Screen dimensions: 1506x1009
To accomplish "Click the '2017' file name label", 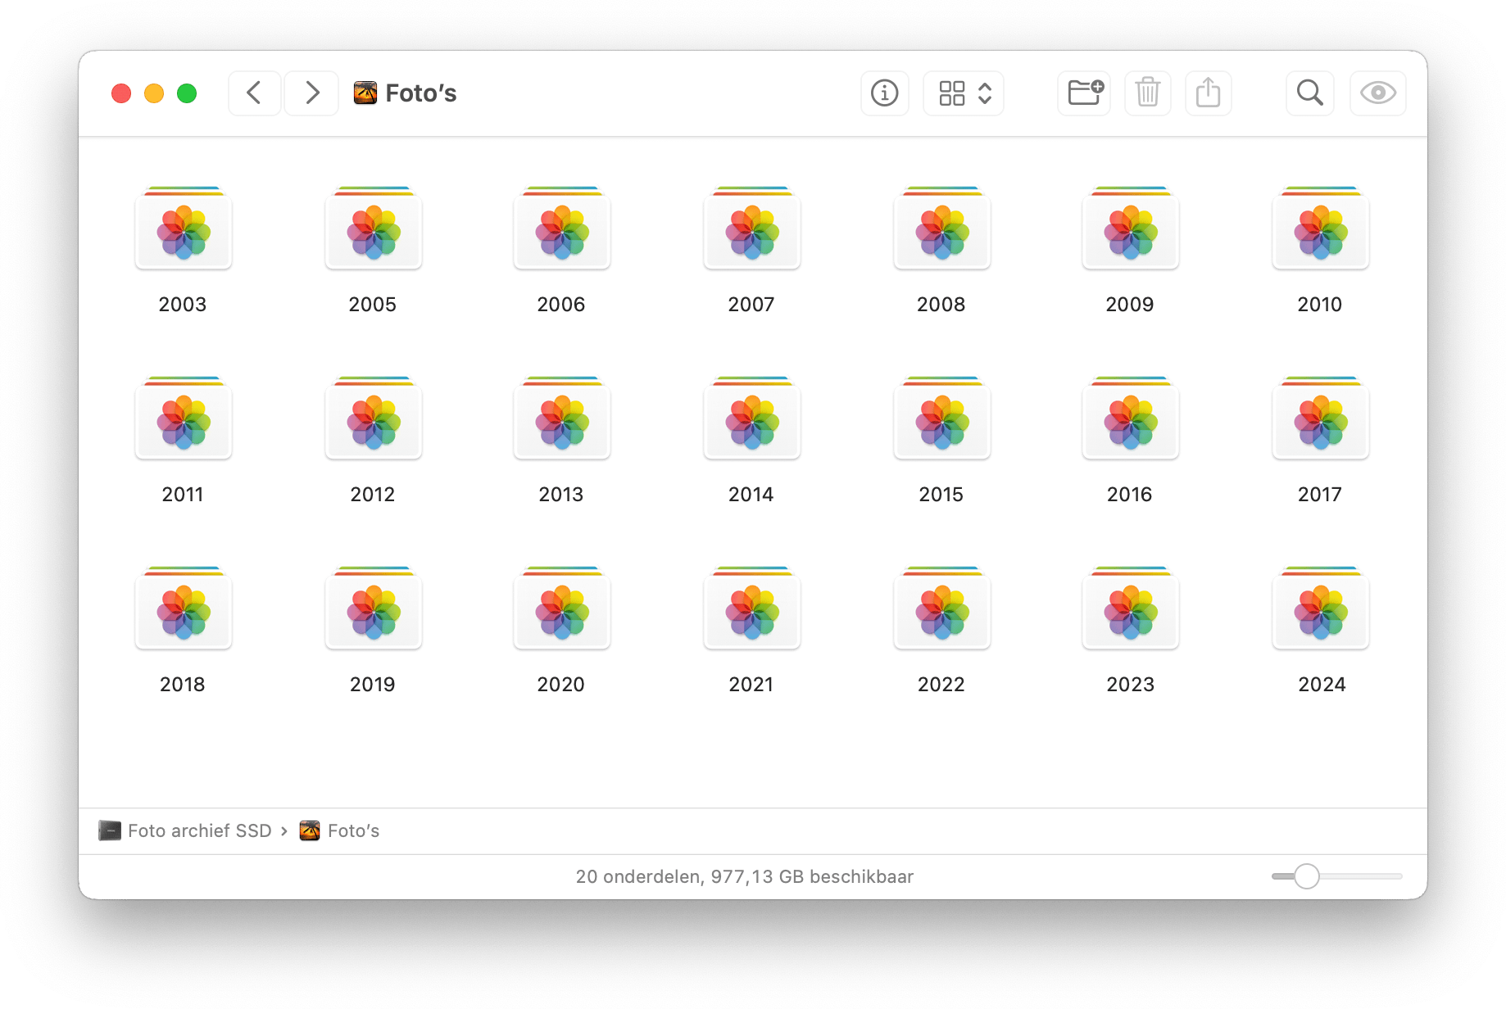I will click(1320, 495).
